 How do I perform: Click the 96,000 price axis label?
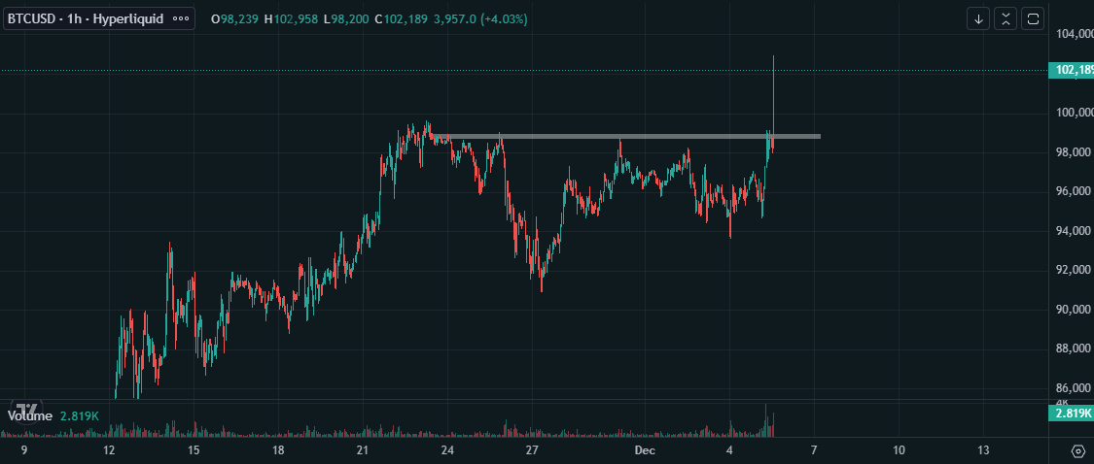coord(1076,191)
